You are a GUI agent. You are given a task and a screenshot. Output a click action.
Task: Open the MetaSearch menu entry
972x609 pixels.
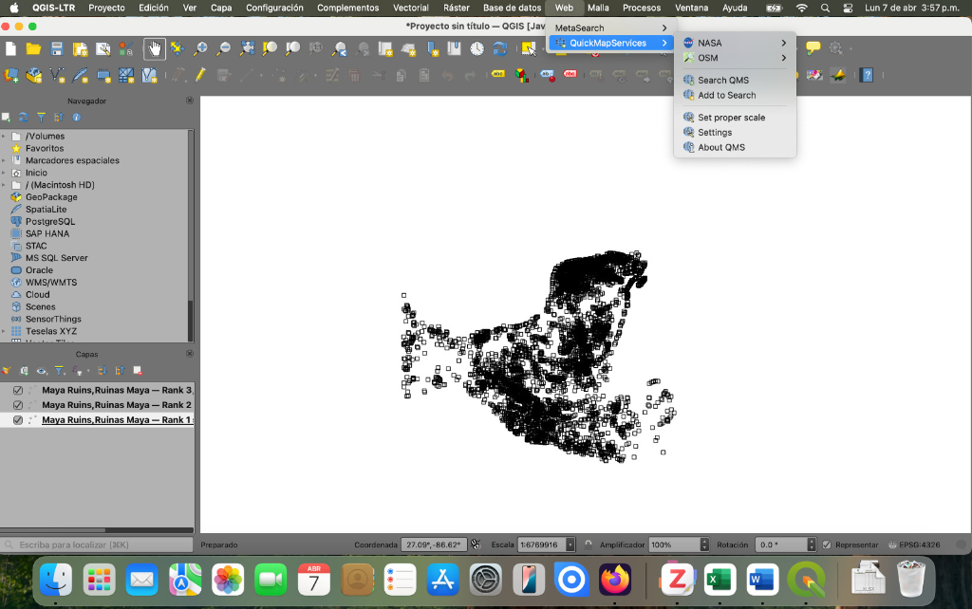(610, 28)
